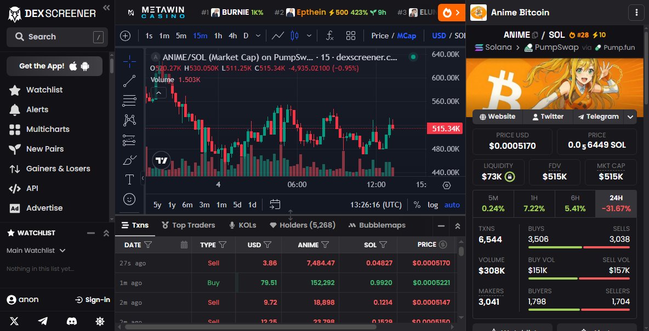Click the orange fire trending button

451,13
